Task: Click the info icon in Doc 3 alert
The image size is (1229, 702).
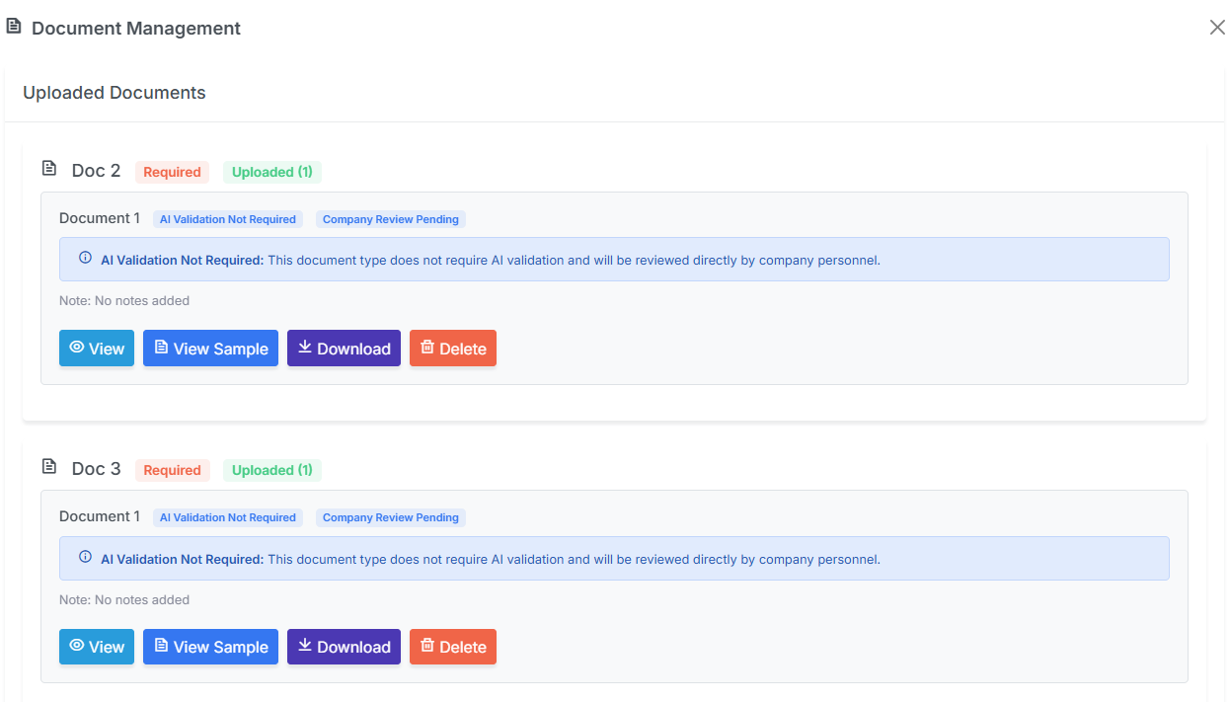Action: tap(85, 558)
